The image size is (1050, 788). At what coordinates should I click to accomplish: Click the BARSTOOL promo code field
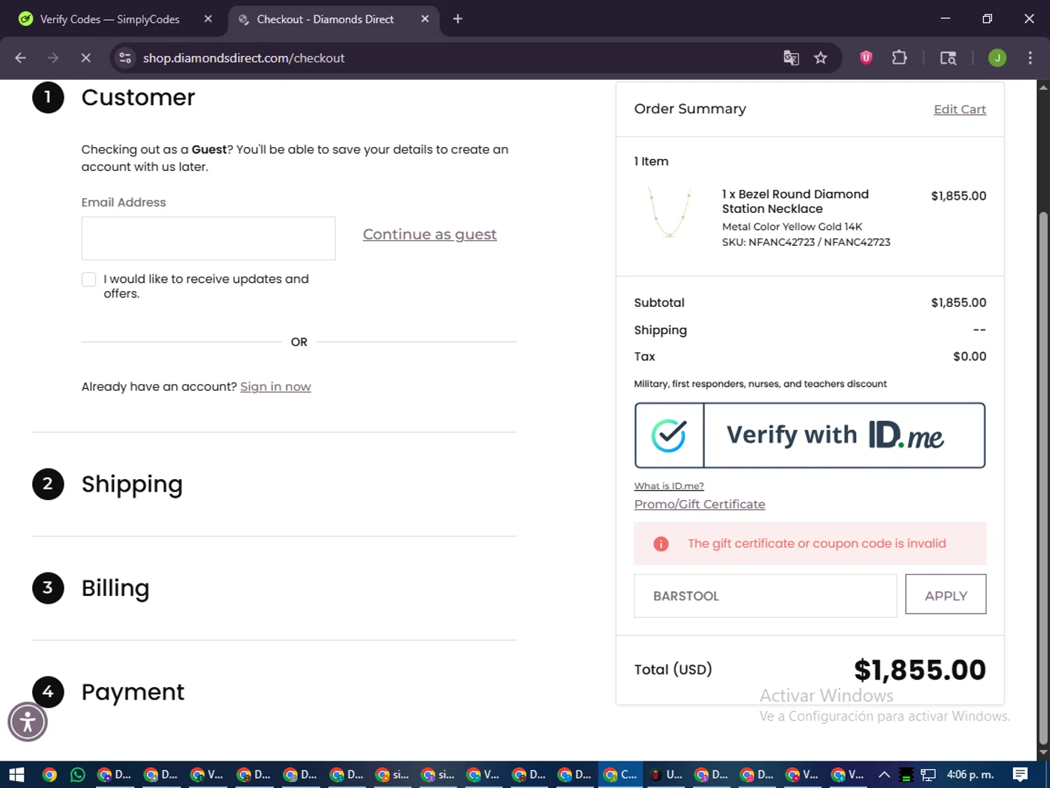pos(765,596)
